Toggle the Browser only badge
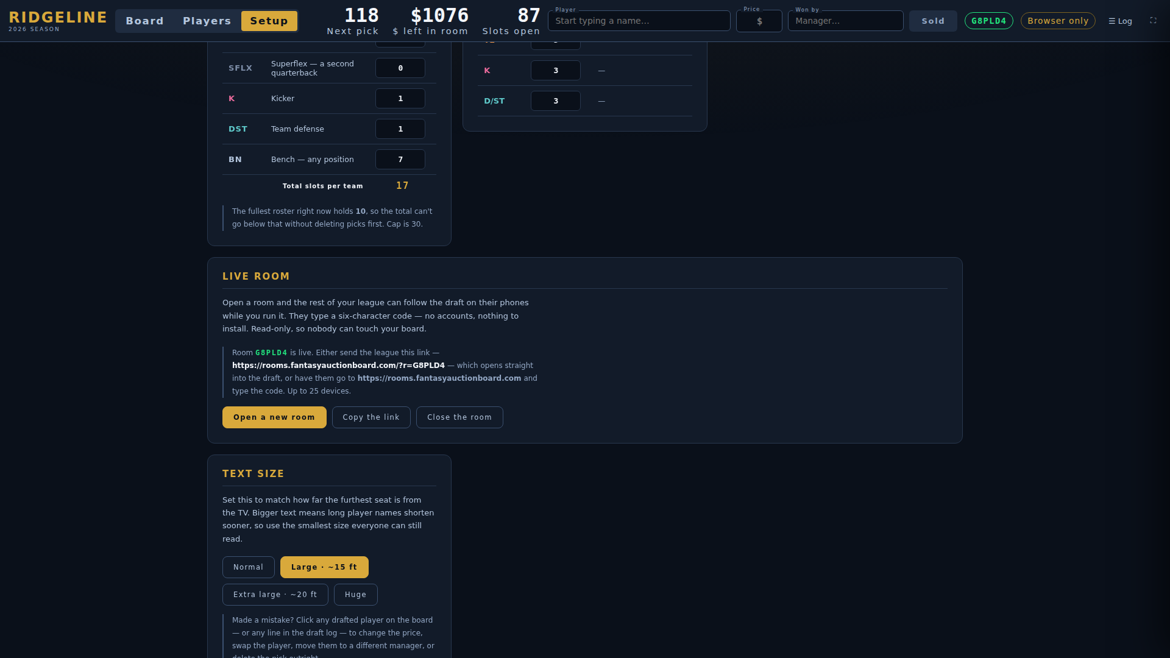The width and height of the screenshot is (1170, 658). click(x=1058, y=21)
